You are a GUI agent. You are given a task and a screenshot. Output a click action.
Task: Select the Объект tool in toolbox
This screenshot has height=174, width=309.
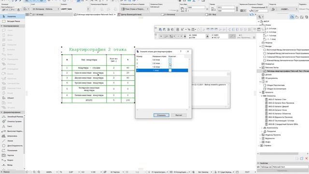pos(12,98)
